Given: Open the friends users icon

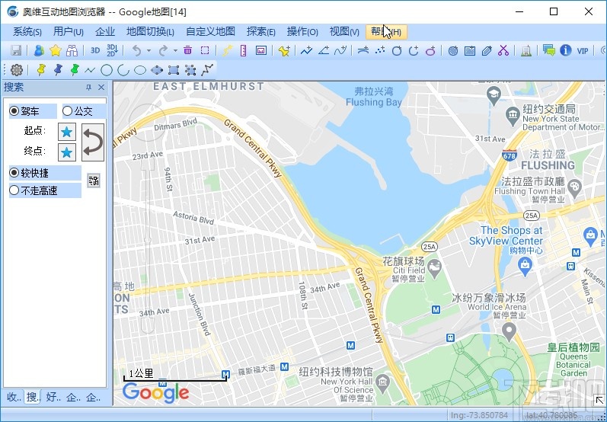Looking at the screenshot, I should tap(39, 50).
